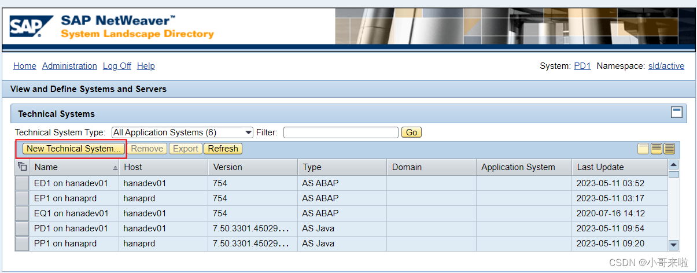Click 'AS ABAP' in ED1 row

point(320,183)
